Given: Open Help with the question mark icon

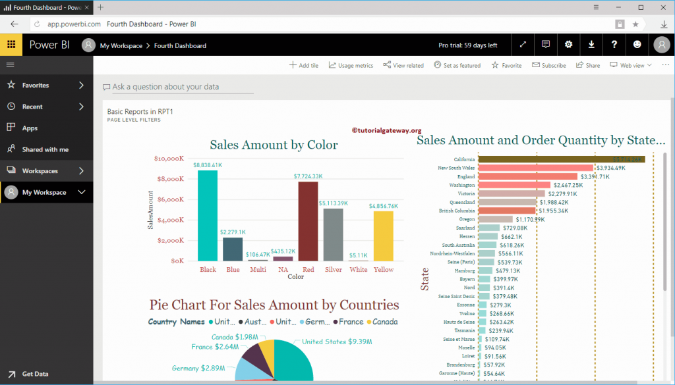Looking at the screenshot, I should [614, 44].
